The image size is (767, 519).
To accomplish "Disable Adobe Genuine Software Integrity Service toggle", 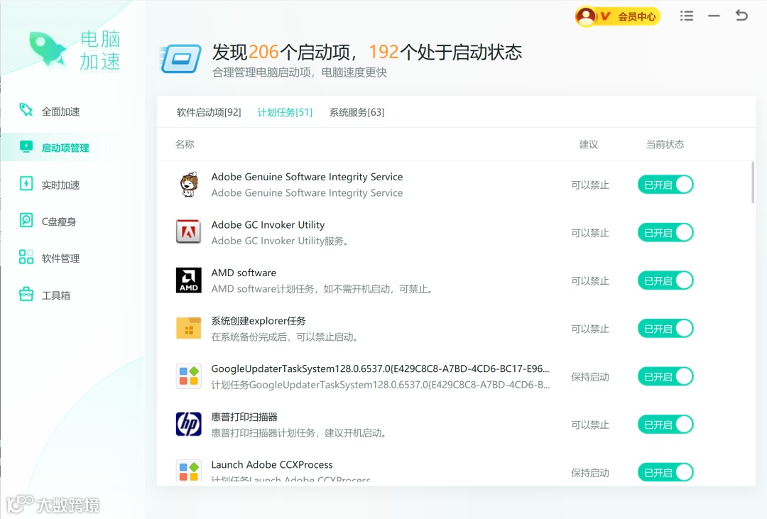I will pyautogui.click(x=665, y=185).
